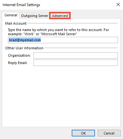Click the "Internet Email Settings" title text
123x139 pixels.
(x=21, y=5)
